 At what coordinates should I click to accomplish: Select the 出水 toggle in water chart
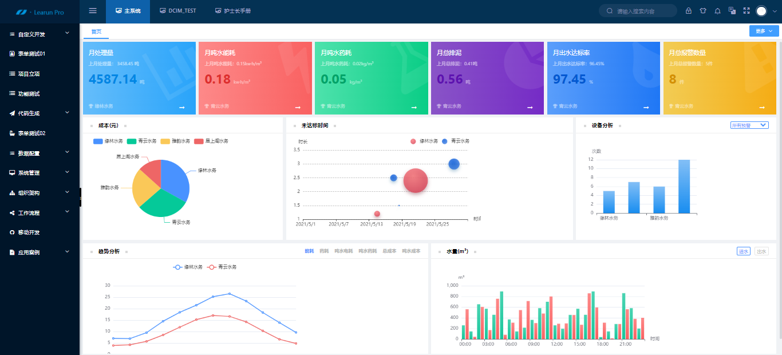pyautogui.click(x=761, y=251)
